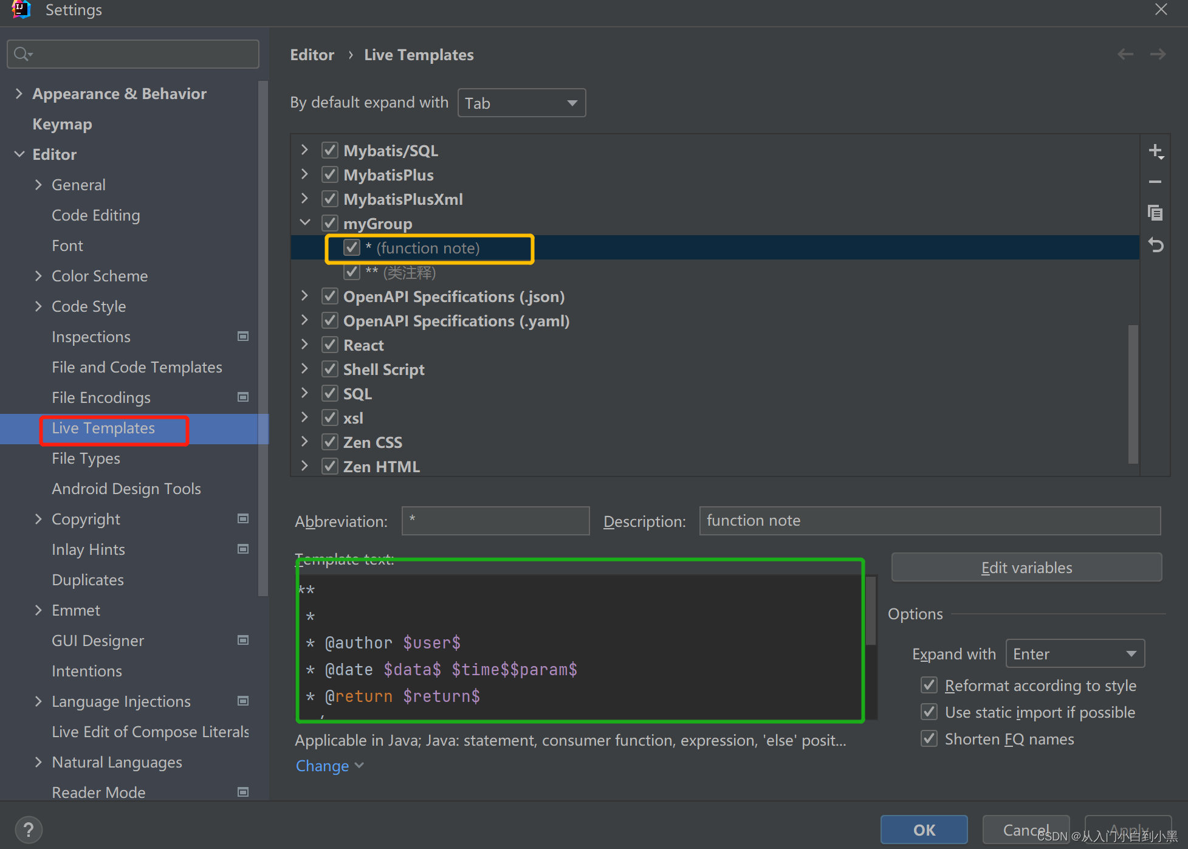
Task: Collapse the Editor section
Action: coord(19,154)
